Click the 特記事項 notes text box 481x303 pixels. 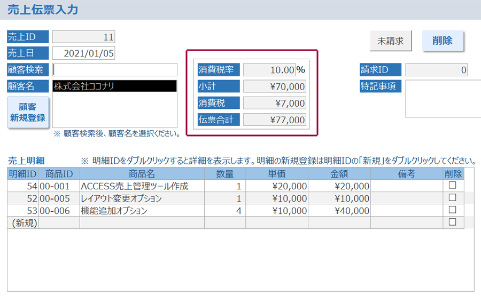(443, 99)
